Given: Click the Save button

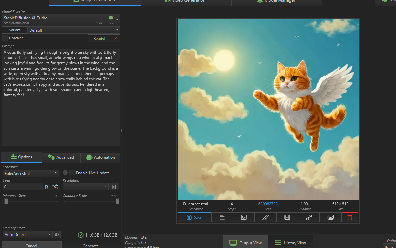Looking at the screenshot, I should 194,217.
